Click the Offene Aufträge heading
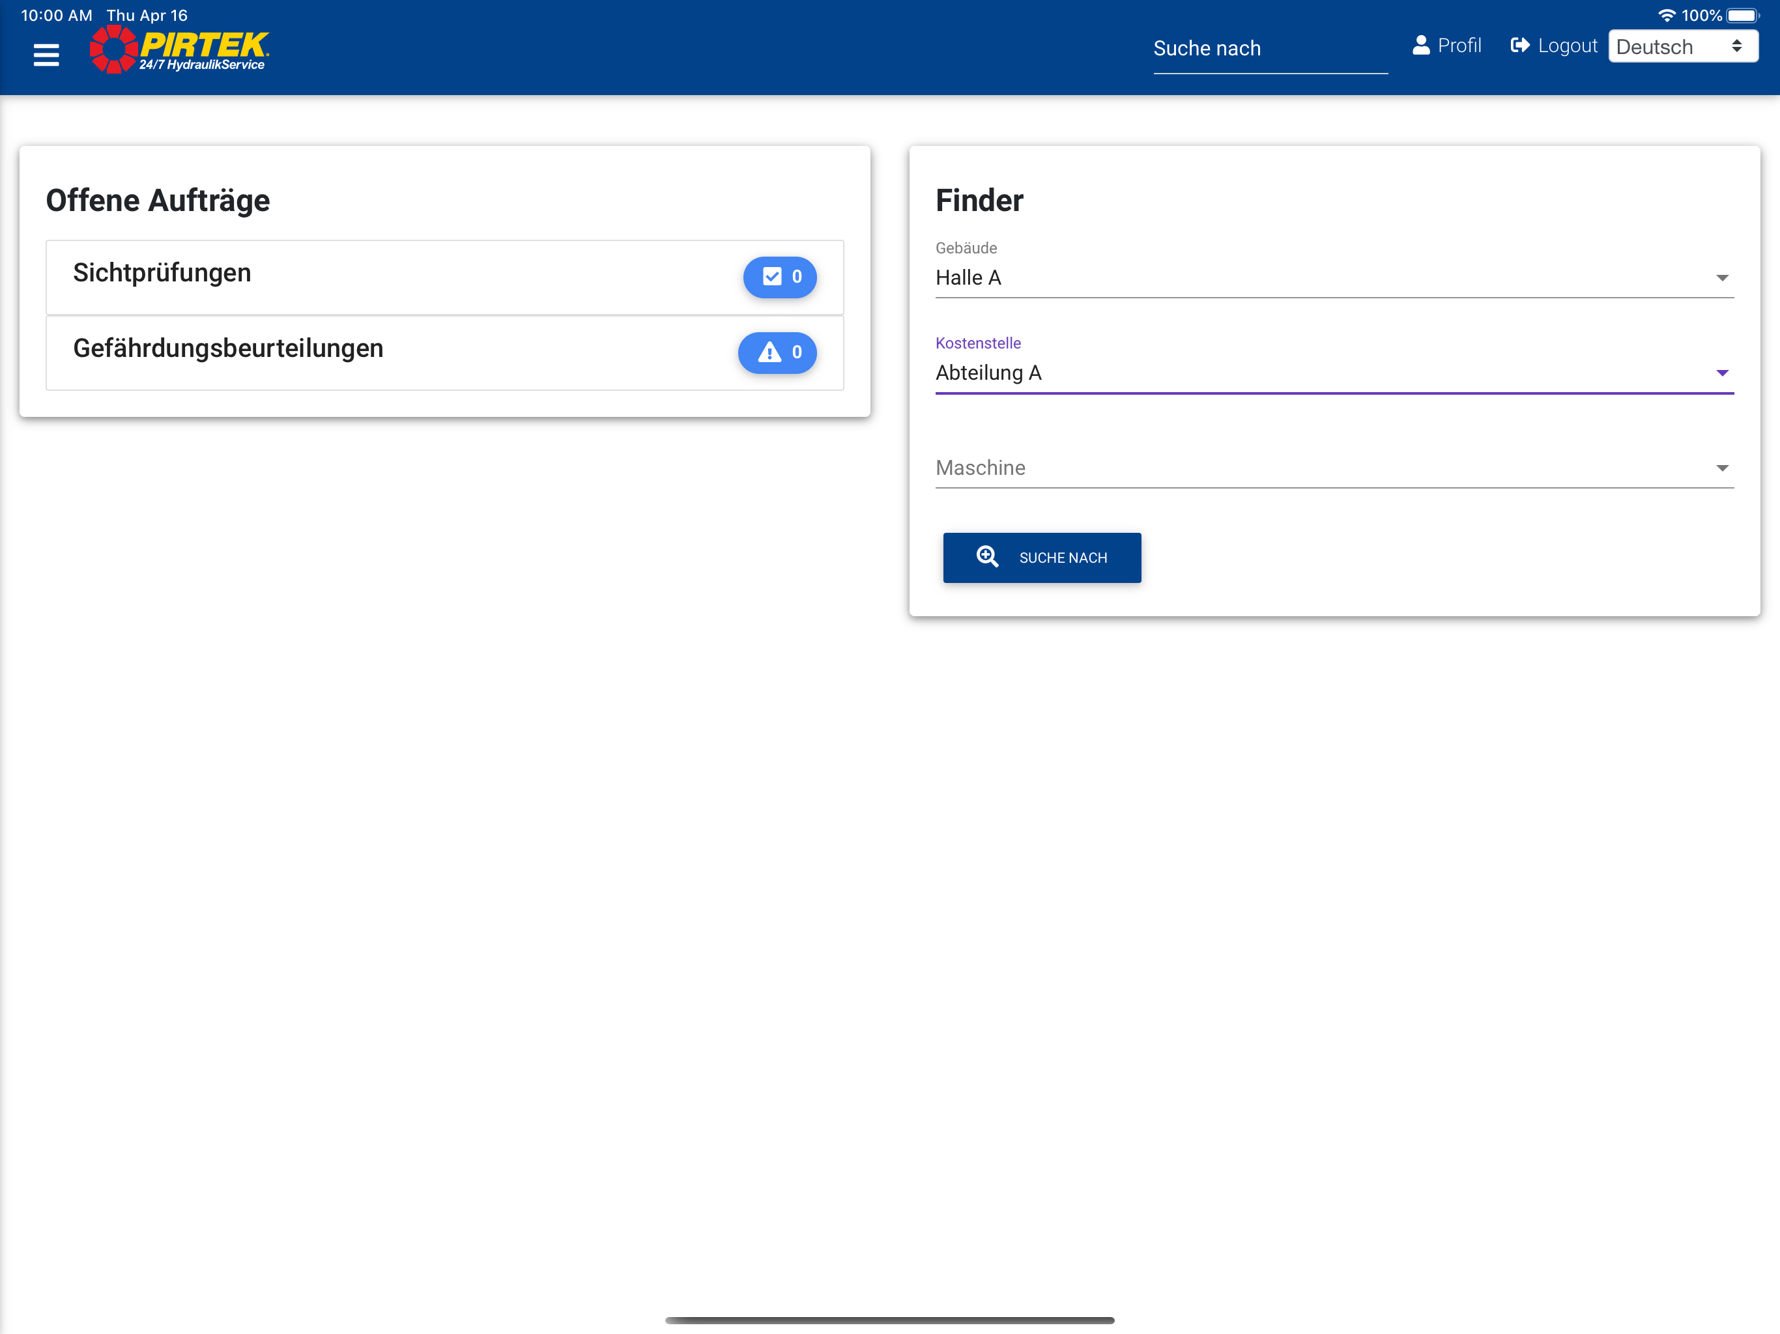Image resolution: width=1780 pixels, height=1334 pixels. [x=158, y=201]
